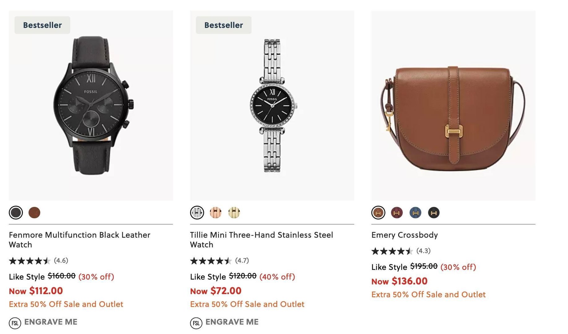
Task: Select the silver Tillie watch swatch
Action: (197, 213)
